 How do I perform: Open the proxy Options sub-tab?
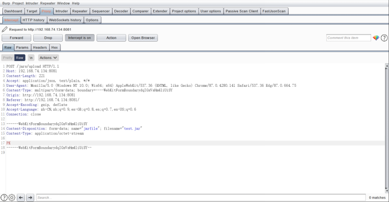[x=92, y=20]
